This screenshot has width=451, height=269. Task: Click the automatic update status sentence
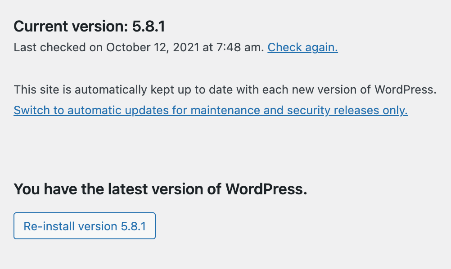tap(225, 90)
